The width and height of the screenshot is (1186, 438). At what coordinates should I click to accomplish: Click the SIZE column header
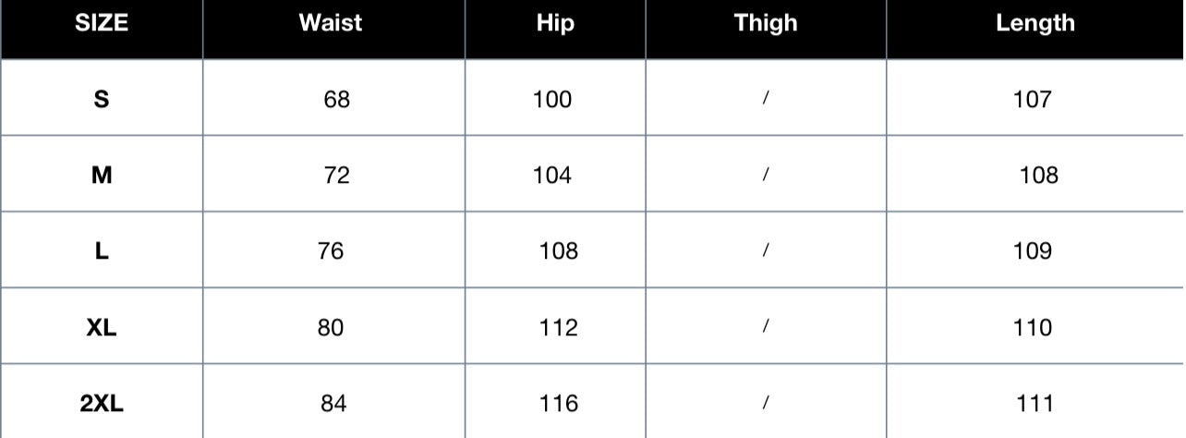[102, 24]
